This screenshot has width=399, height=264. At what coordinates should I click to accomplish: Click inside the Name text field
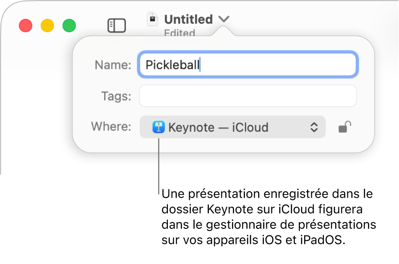[x=247, y=65]
